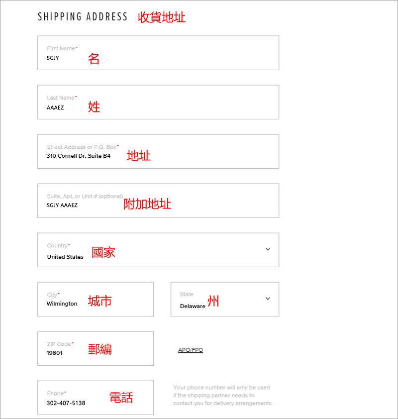Click the phone number usage note text

pyautogui.click(x=223, y=395)
